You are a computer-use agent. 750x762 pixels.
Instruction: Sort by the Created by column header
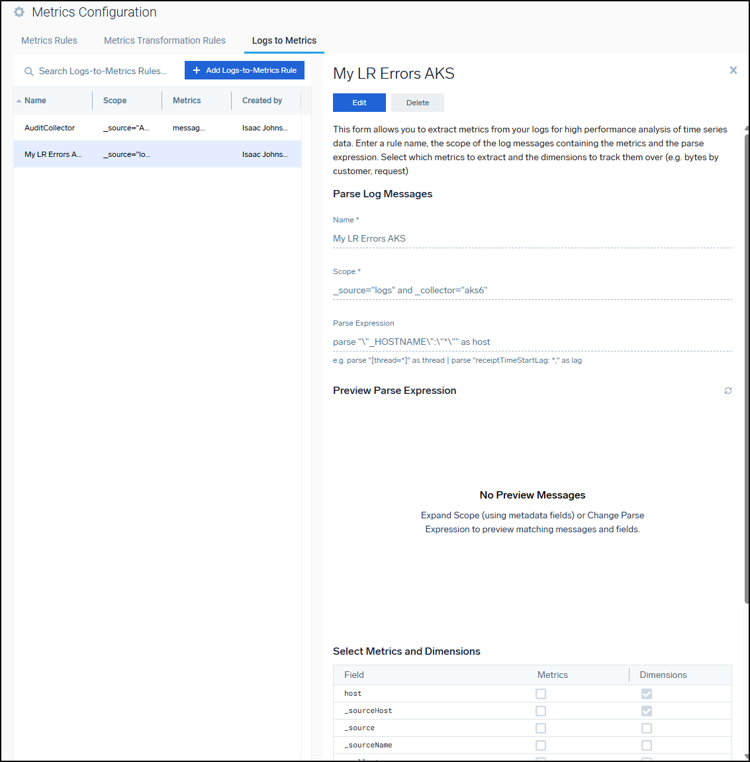262,101
